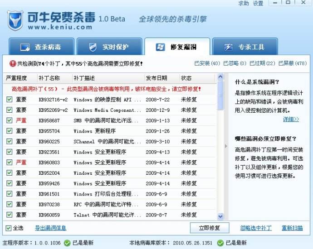Uncheck patch KB932716-v2

(10, 100)
